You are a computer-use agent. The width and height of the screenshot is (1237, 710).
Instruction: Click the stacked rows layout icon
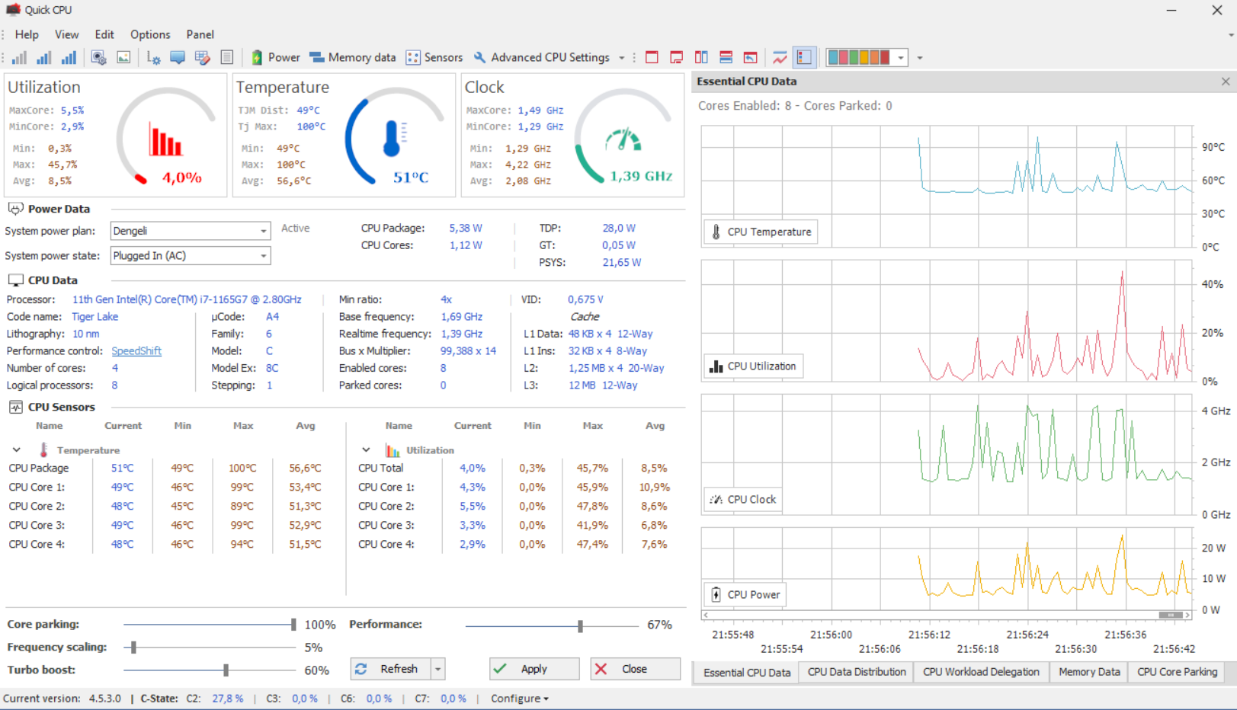tap(726, 58)
